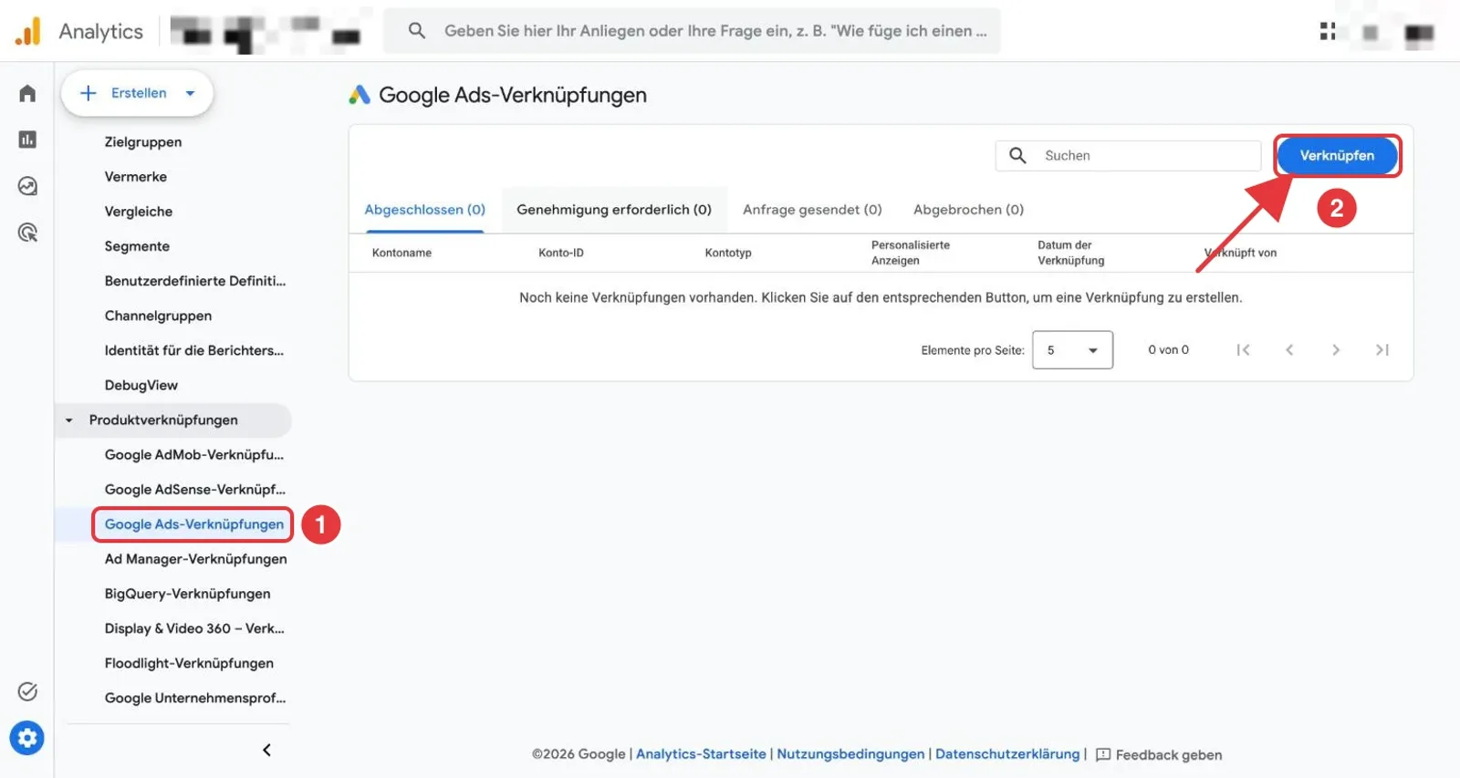Select Zielgruppen in sidebar
1460x778 pixels.
(x=143, y=142)
